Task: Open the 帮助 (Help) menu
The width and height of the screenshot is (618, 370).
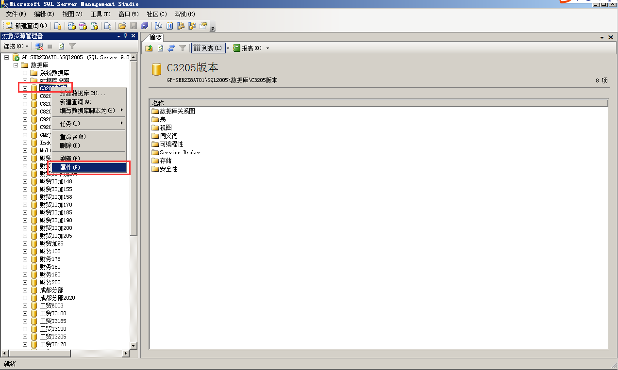Action: [x=185, y=14]
